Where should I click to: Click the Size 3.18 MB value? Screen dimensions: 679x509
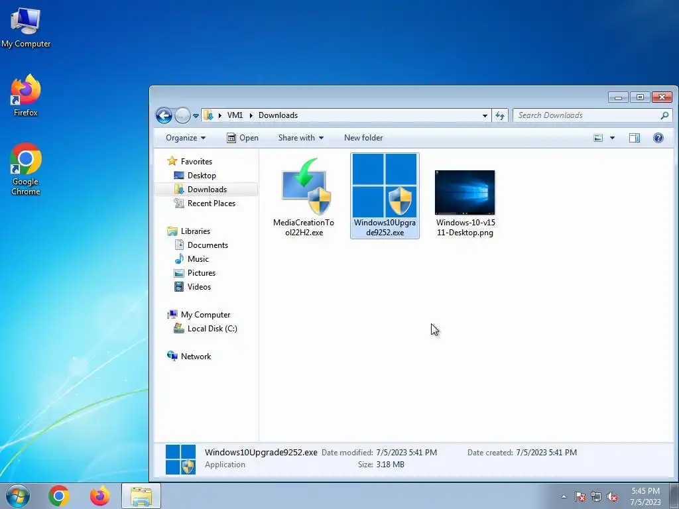[x=390, y=465]
